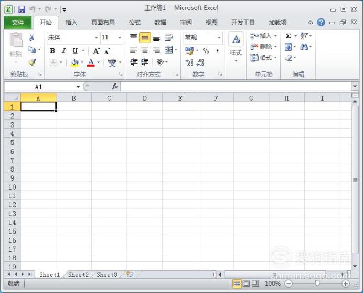Viewport: 363px width, 293px height.
Task: Toggle center horizontal alignment
Action: click(x=145, y=49)
